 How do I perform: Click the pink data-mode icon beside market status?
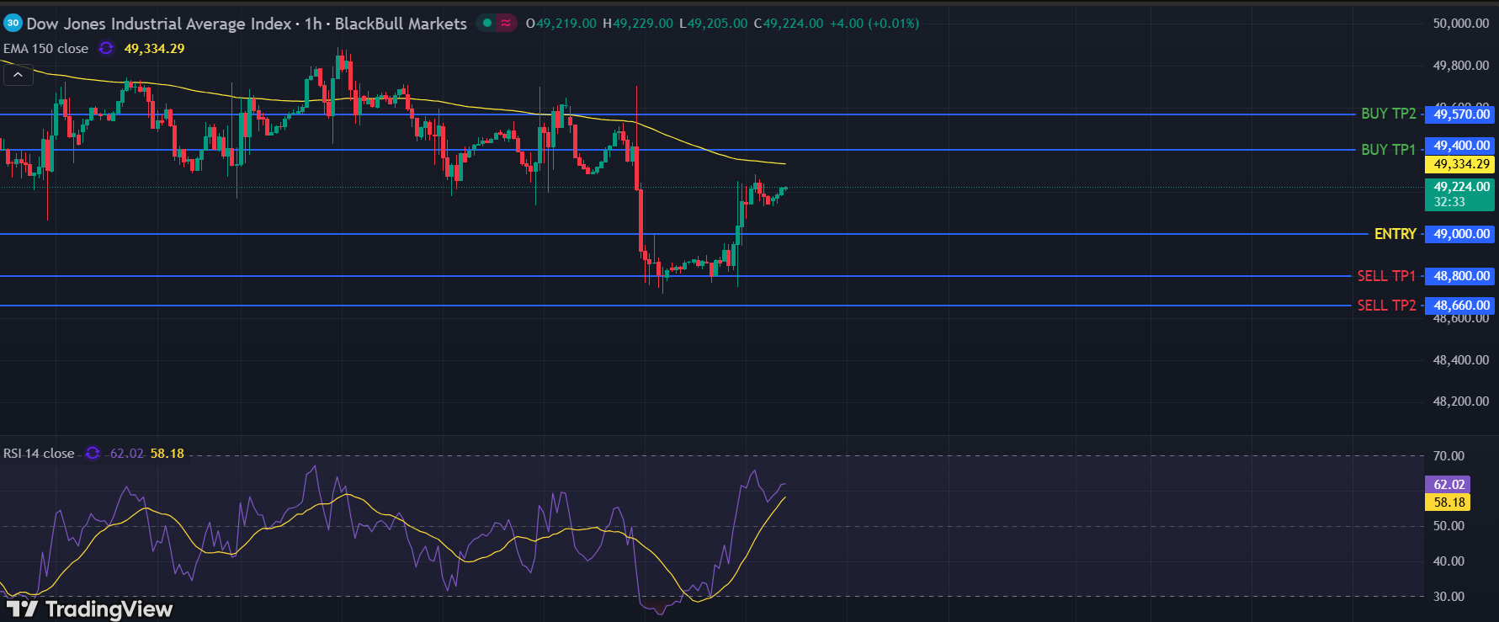pyautogui.click(x=506, y=24)
